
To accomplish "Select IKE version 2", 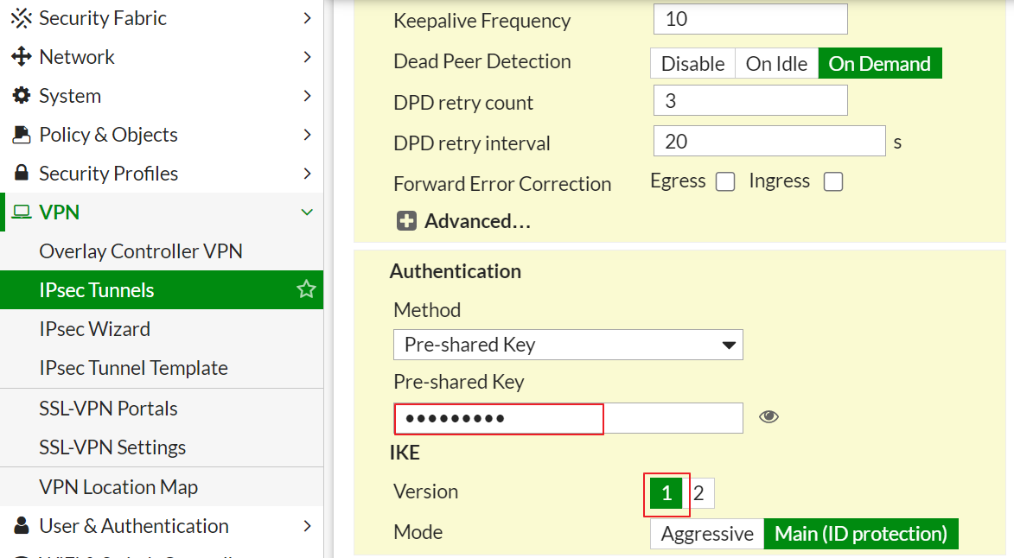I will [x=699, y=494].
